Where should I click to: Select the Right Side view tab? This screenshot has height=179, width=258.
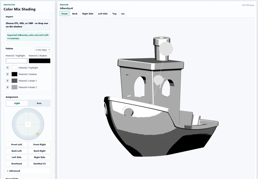[88, 14]
